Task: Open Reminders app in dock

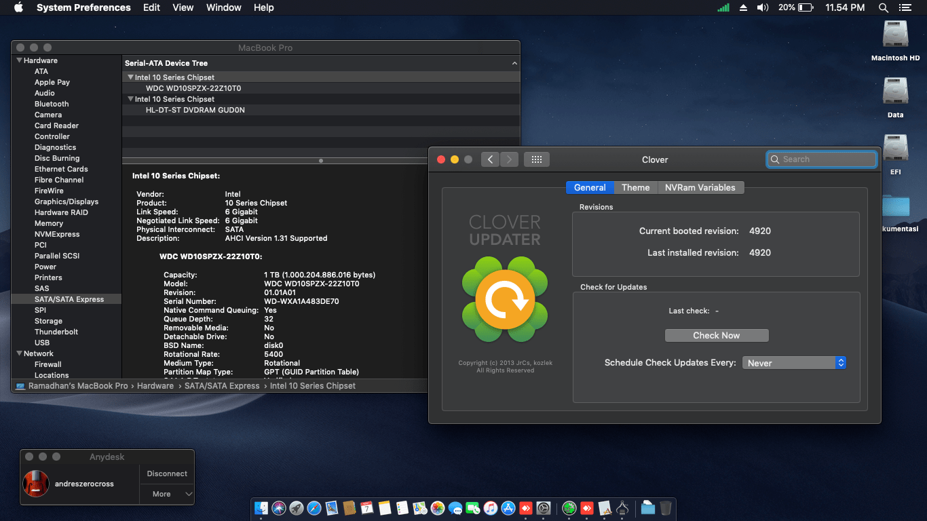Action: tap(402, 507)
